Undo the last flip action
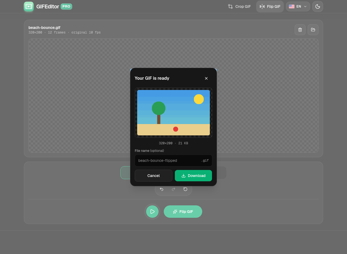The width and height of the screenshot is (347, 254). point(162,189)
